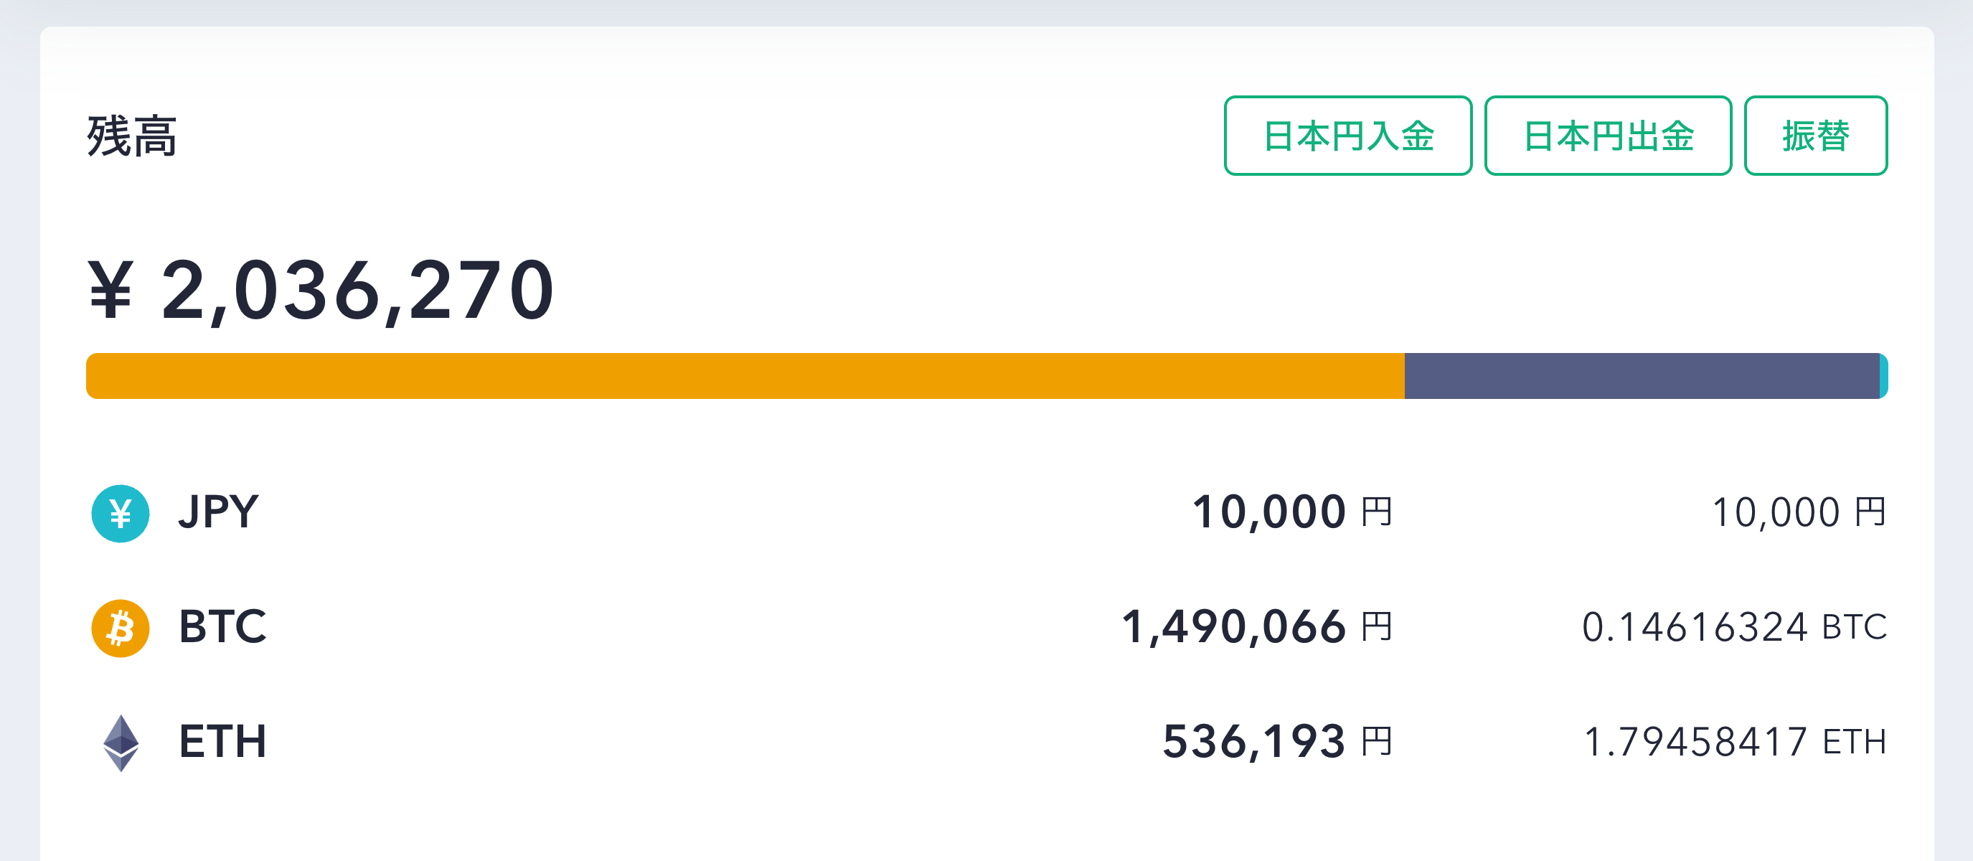Select the dark blue ETH bar segment
1973x861 pixels.
point(1642,376)
